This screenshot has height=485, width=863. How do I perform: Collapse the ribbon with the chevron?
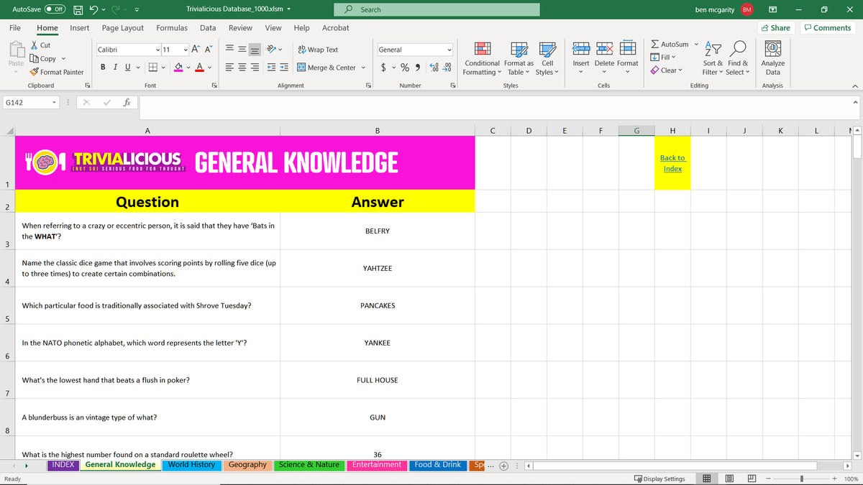point(855,86)
